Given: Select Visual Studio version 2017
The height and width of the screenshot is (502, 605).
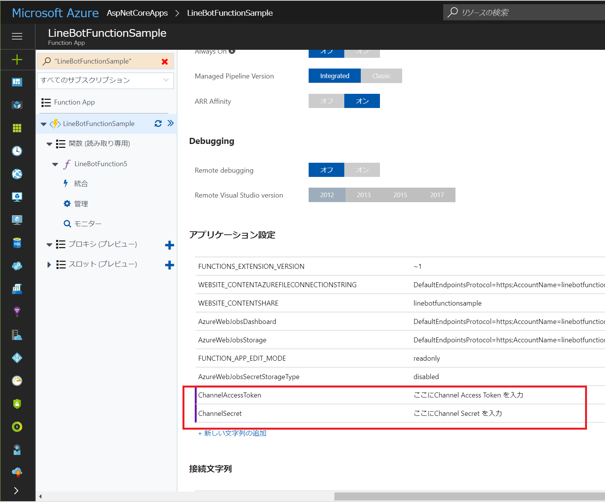Looking at the screenshot, I should [x=437, y=195].
